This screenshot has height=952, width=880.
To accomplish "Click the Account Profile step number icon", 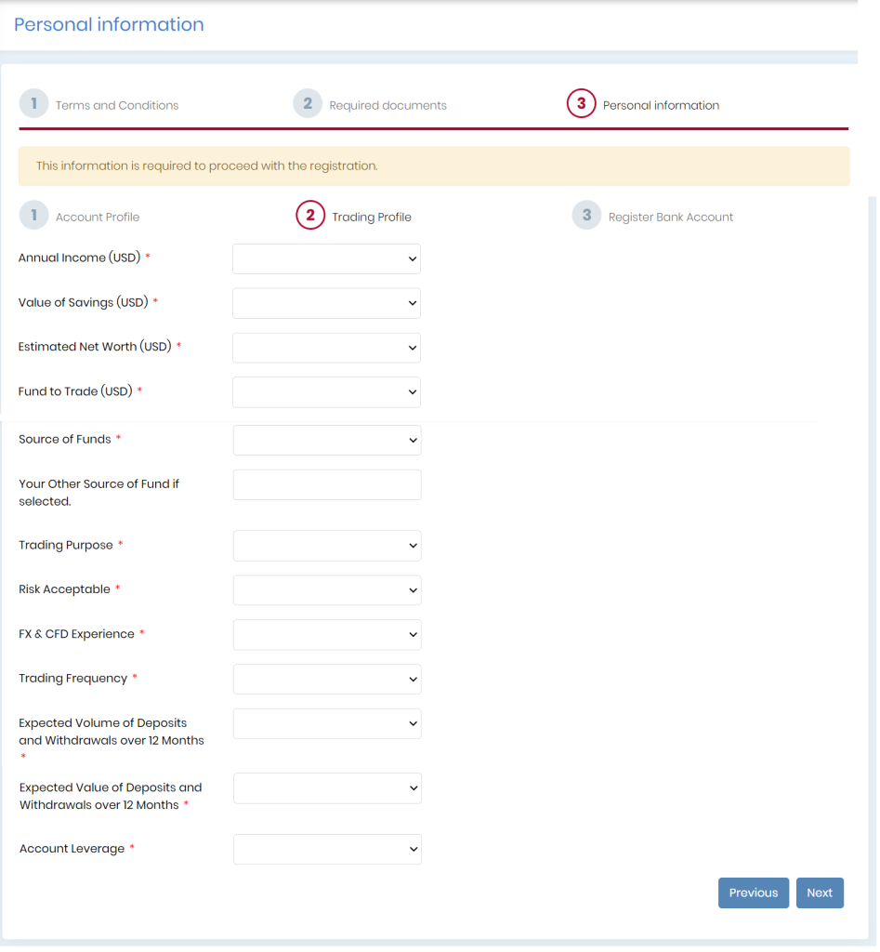I will click(x=33, y=216).
